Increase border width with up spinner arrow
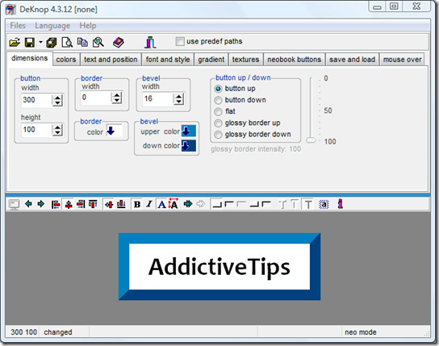The height and width of the screenshot is (346, 439). pyautogui.click(x=117, y=95)
